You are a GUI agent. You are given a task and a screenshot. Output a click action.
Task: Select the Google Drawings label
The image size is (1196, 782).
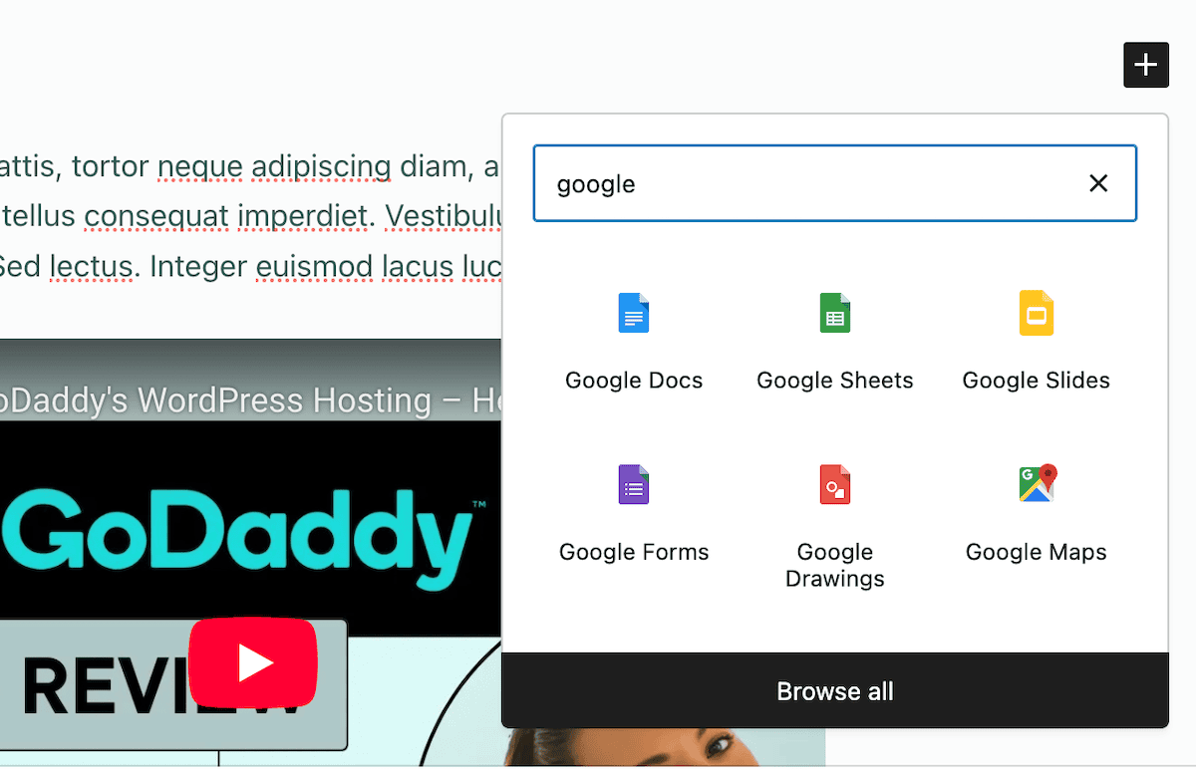[835, 565]
